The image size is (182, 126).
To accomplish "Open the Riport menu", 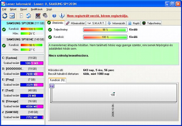I will pyautogui.click(x=23, y=9).
